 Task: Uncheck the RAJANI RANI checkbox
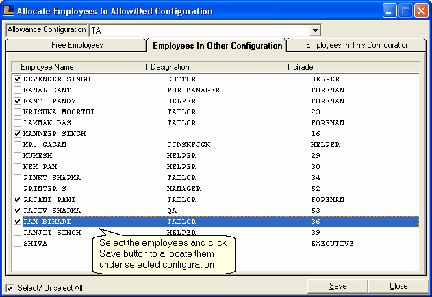(x=17, y=199)
